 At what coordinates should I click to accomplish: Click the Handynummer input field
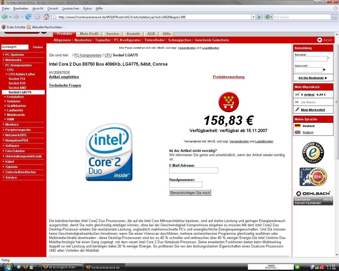[186, 185]
